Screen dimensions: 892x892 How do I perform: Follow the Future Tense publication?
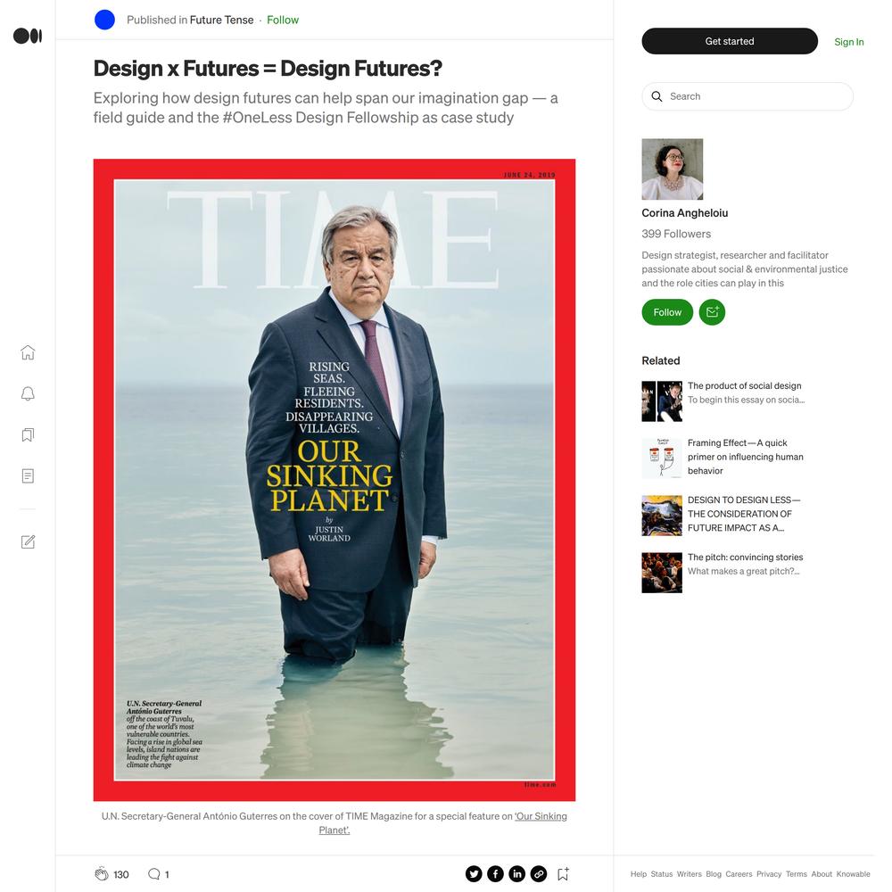(x=283, y=20)
